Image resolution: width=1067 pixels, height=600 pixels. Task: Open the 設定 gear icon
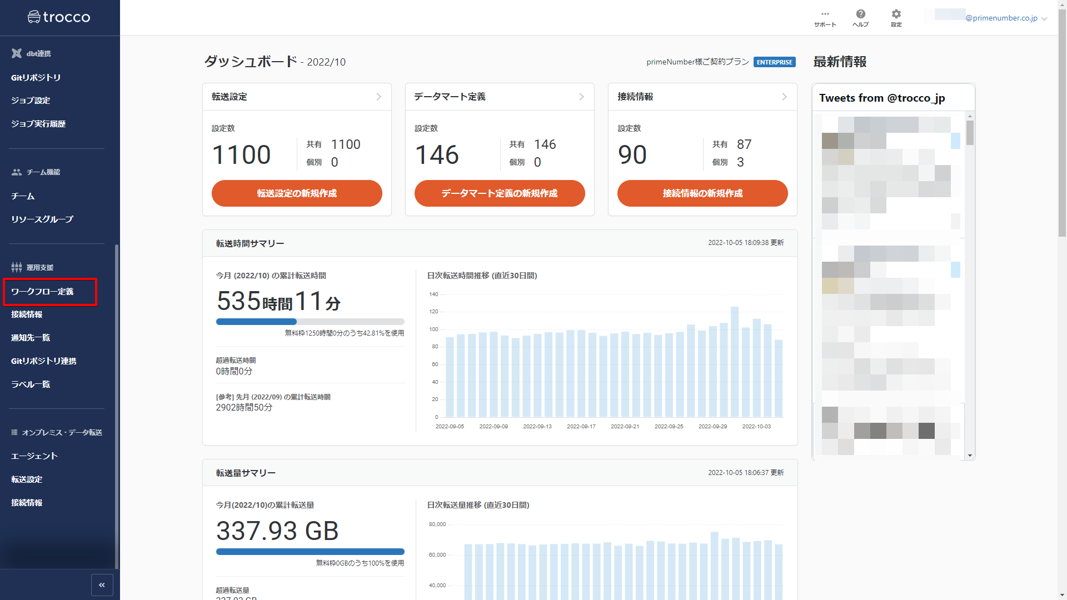896,18
